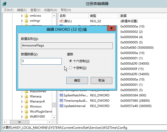
Task: Select the 十进制 (decimal) radio button
Action: point(71,68)
